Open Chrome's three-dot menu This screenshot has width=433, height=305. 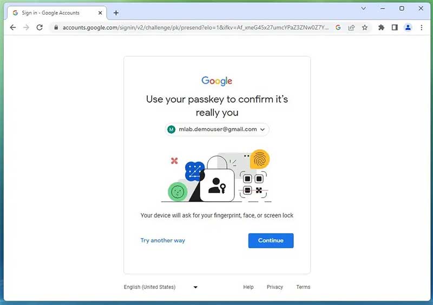point(422,28)
